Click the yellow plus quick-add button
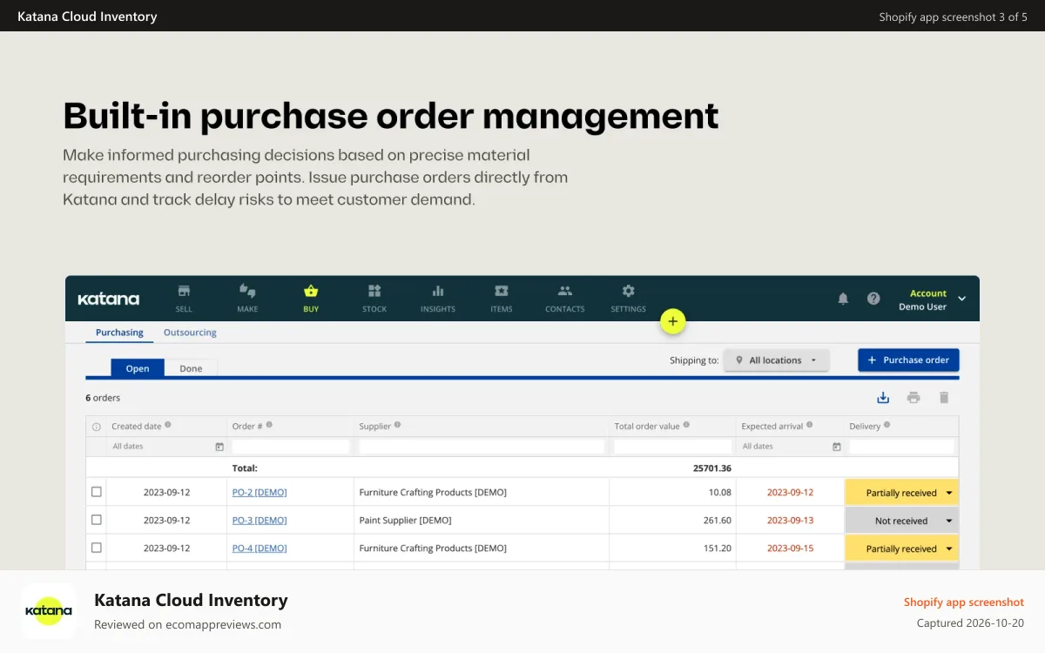 672,321
